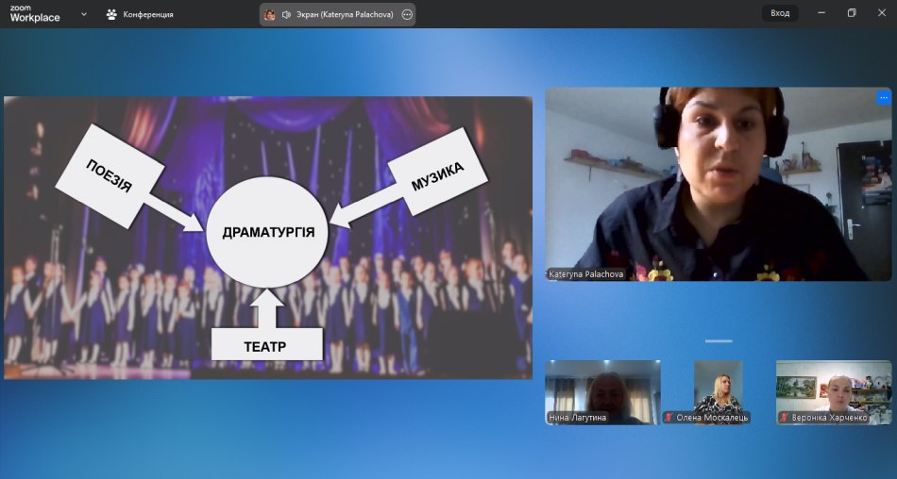Open the Zoom Workplace dropdown chevron
The width and height of the screenshot is (897, 479).
click(84, 14)
